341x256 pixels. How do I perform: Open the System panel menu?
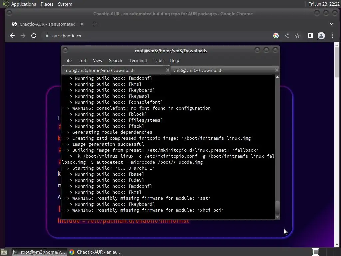(x=65, y=4)
